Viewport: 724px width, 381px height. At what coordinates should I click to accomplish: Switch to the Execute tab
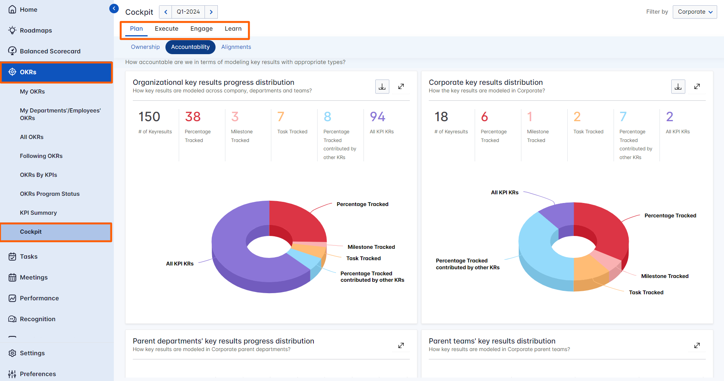167,28
